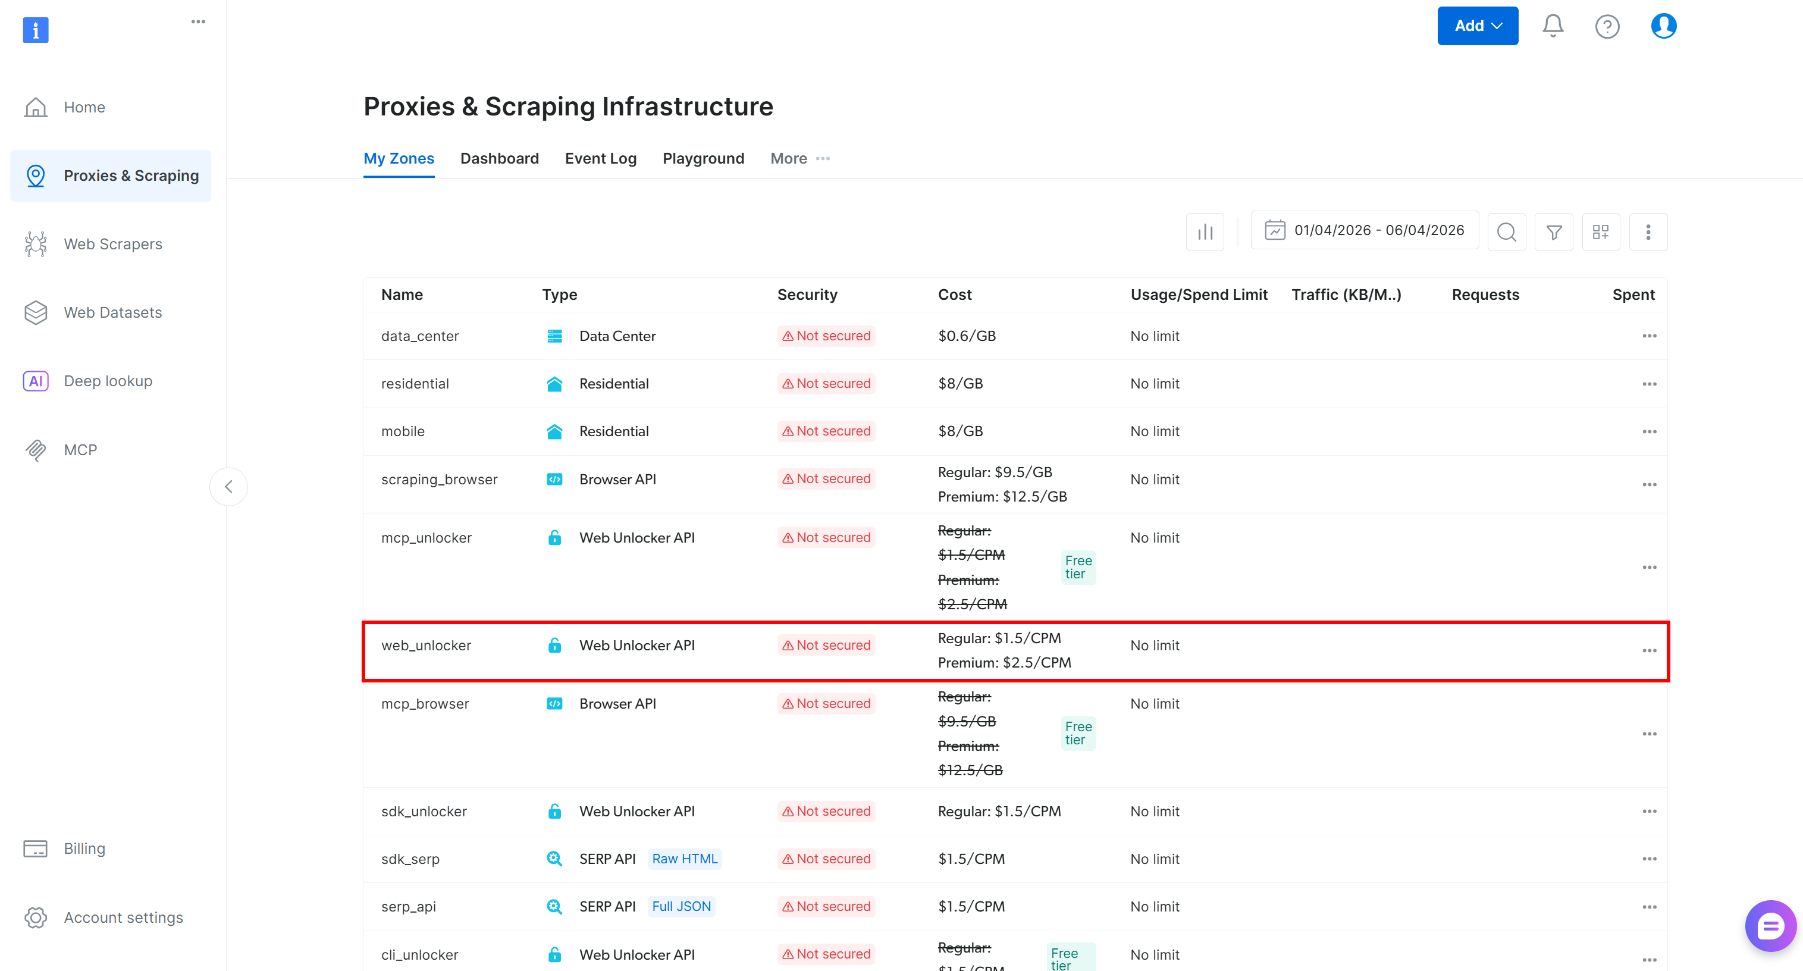1803x971 pixels.
Task: Click the Raw HTML badge on sdk_serp
Action: (685, 859)
